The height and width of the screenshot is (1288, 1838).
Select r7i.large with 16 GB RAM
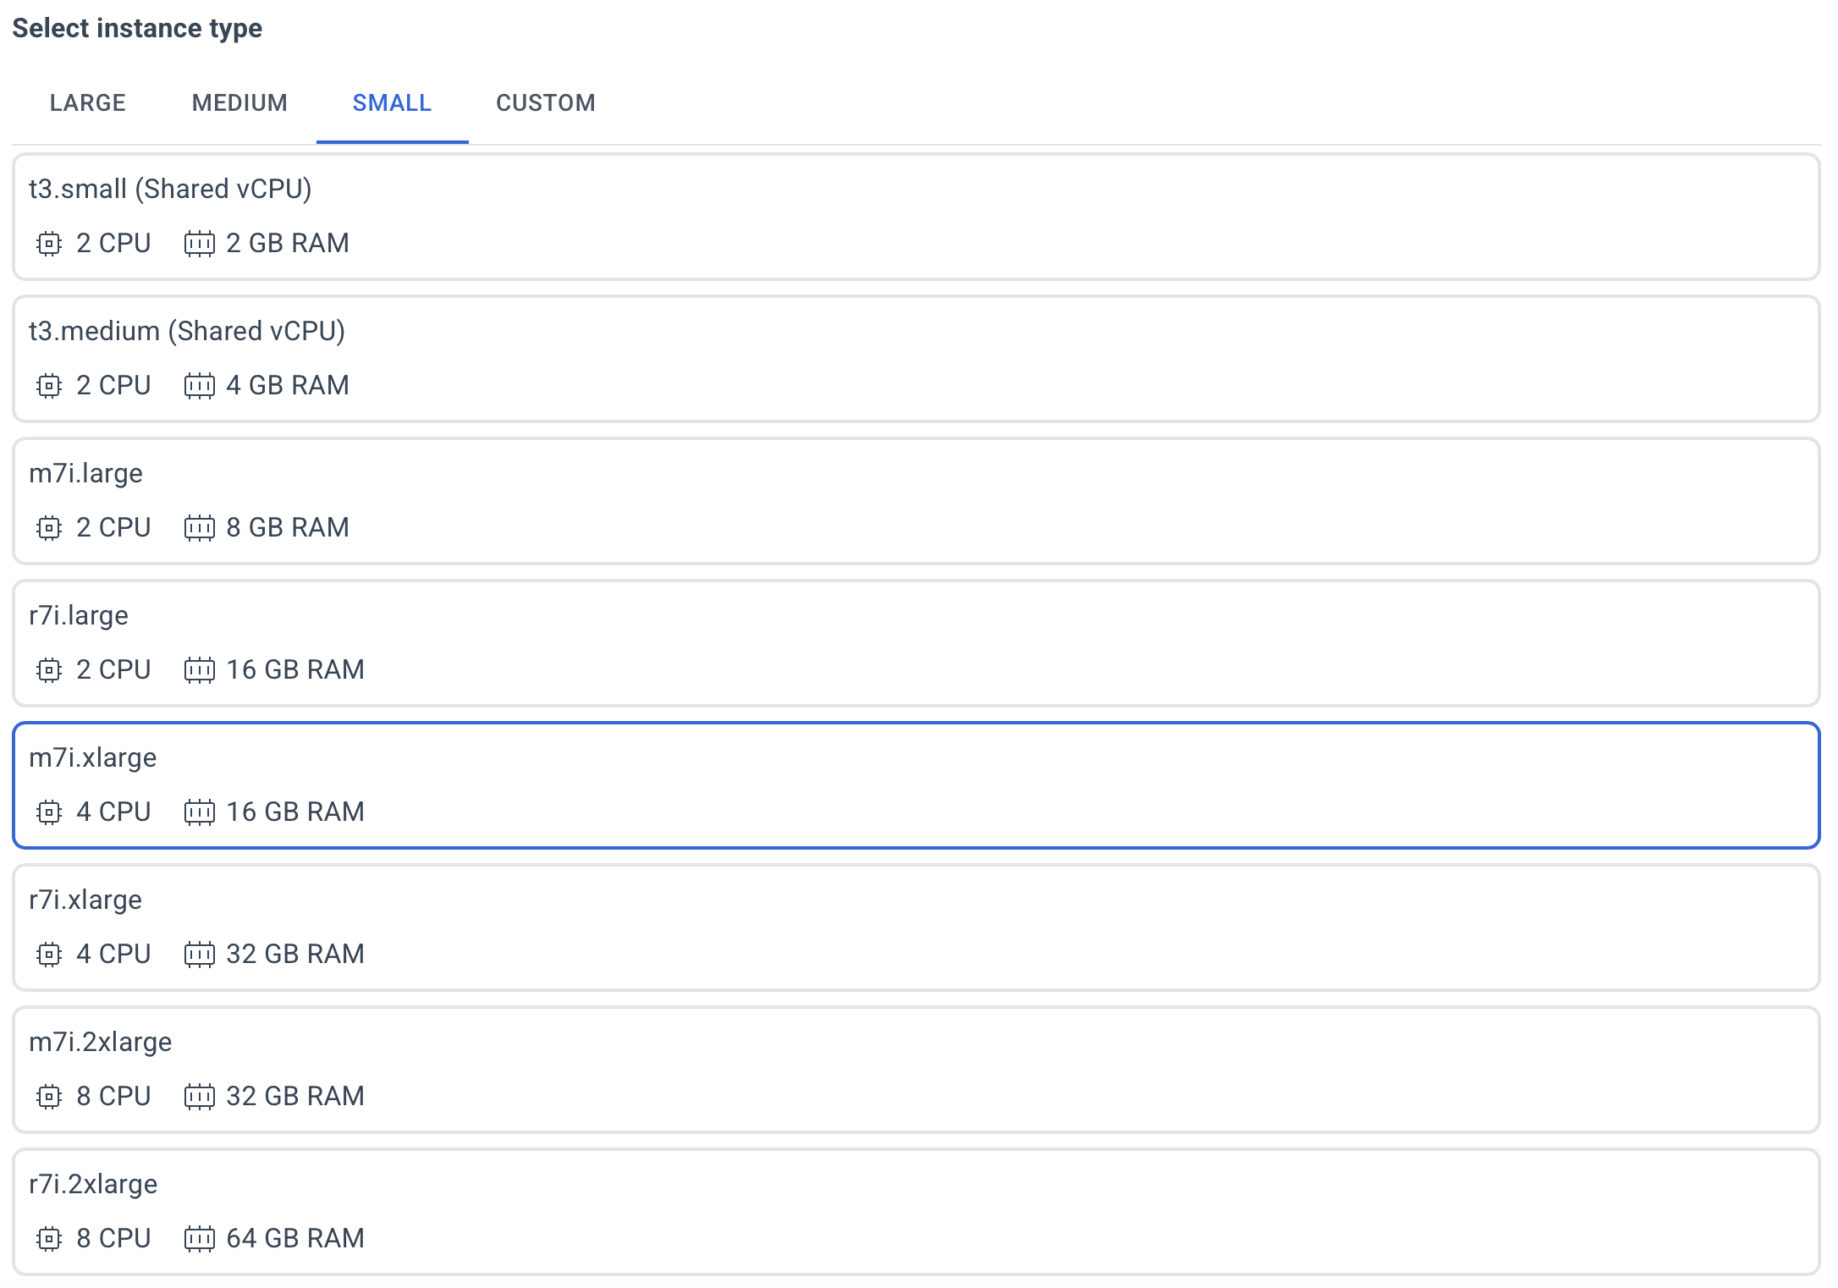pos(916,643)
